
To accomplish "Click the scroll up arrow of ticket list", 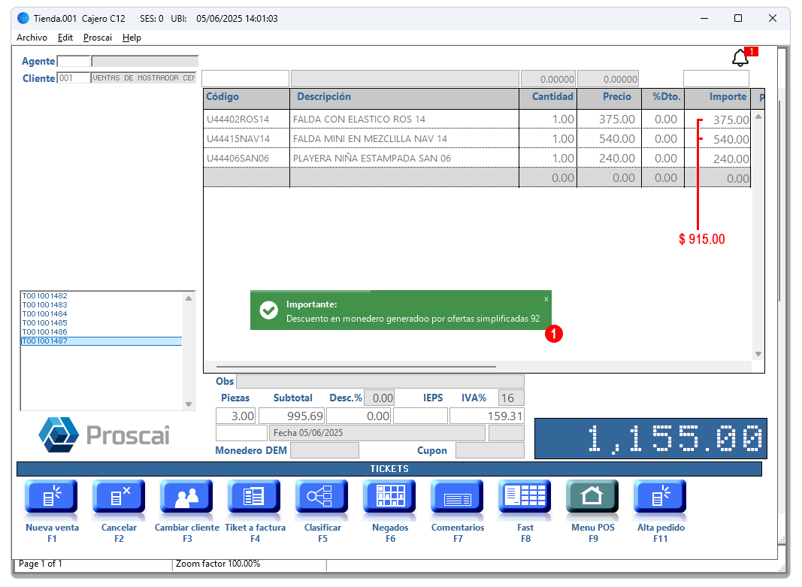I will pos(189,298).
